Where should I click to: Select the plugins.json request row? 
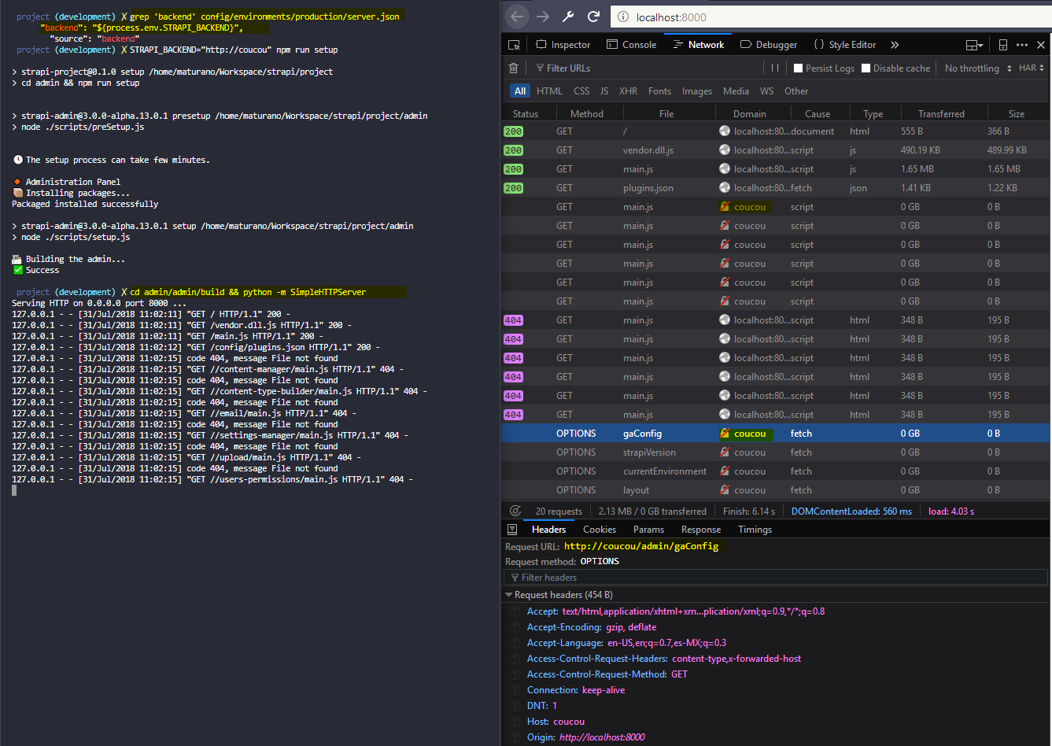pos(776,188)
